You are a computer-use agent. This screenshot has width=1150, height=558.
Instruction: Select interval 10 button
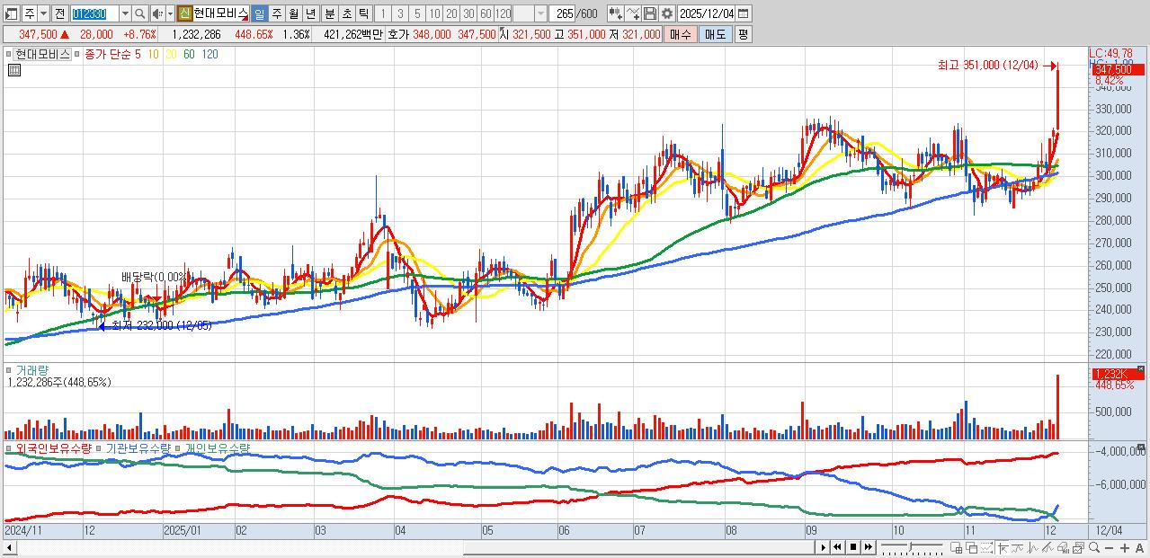point(434,13)
